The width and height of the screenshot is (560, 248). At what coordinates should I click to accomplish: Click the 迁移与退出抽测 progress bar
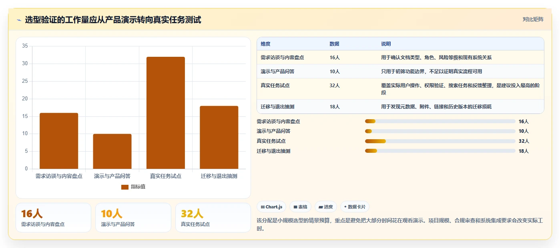[x=440, y=151]
